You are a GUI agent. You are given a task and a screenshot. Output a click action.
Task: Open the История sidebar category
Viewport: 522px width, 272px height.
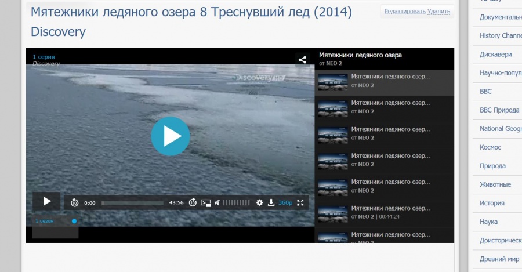tap(492, 203)
